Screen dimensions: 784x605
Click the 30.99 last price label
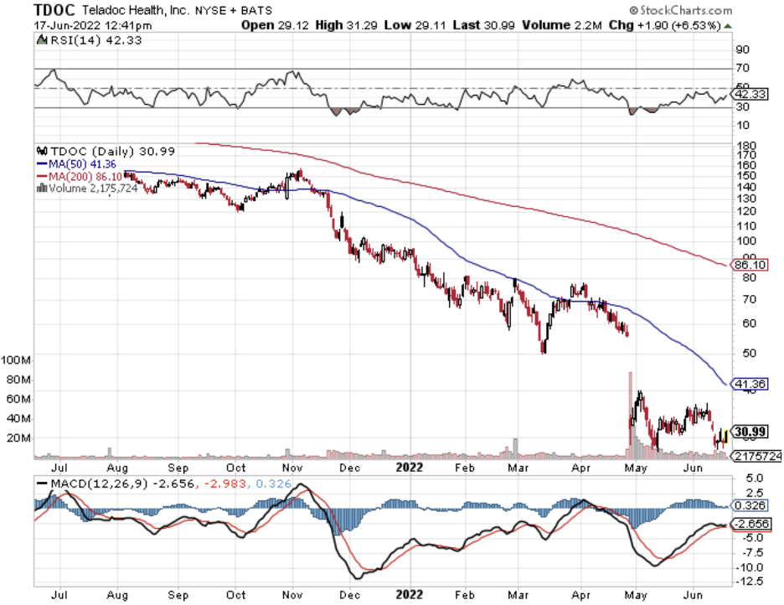(750, 432)
